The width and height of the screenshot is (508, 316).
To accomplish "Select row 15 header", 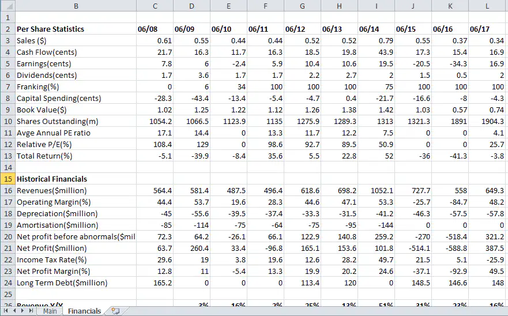I will tap(7, 179).
